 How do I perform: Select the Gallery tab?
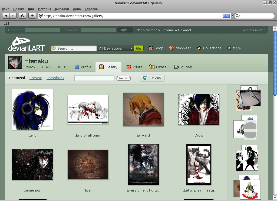(108, 67)
